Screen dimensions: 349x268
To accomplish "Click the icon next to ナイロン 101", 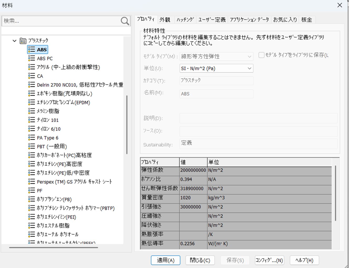I will 31,120.
